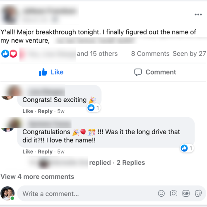Show the 8 Comments list

pyautogui.click(x=150, y=54)
